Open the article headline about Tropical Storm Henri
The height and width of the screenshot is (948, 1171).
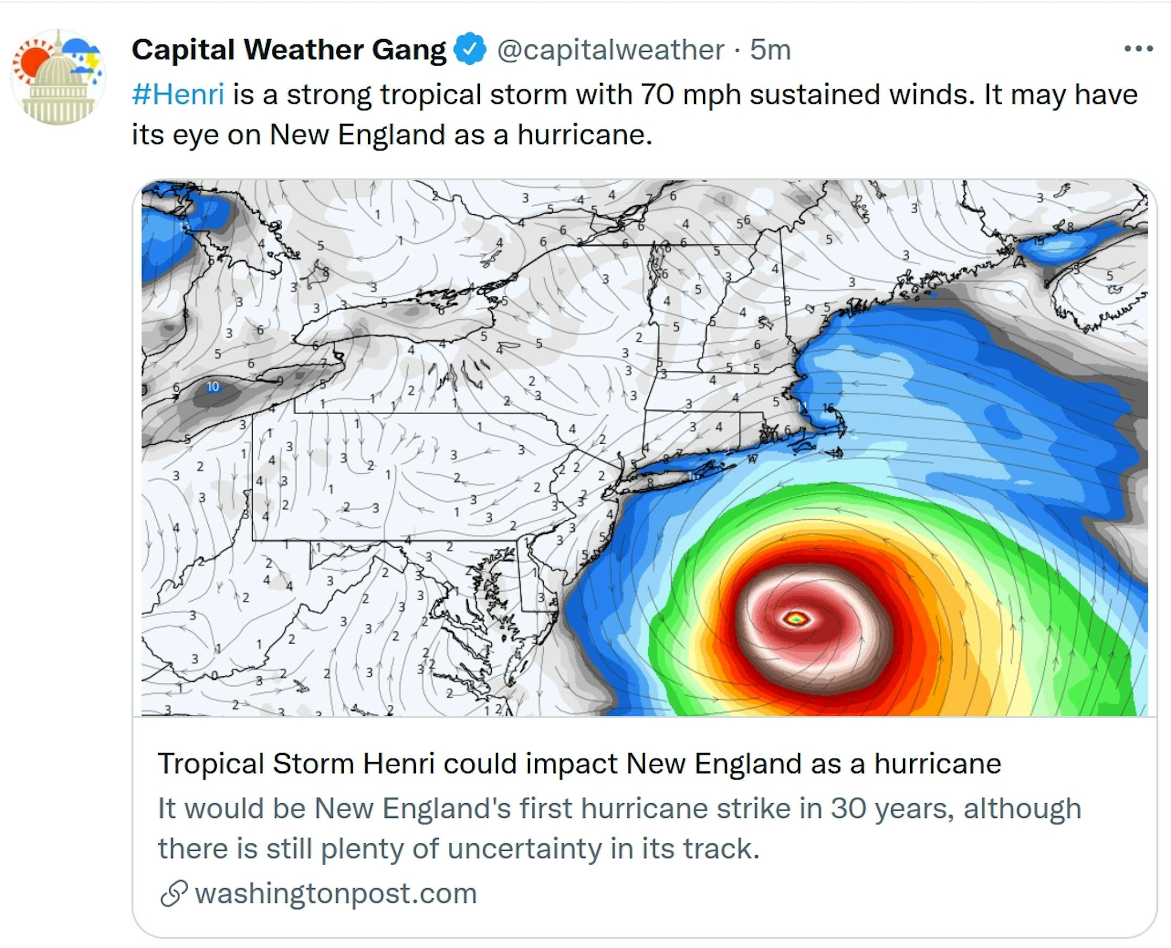pyautogui.click(x=579, y=764)
